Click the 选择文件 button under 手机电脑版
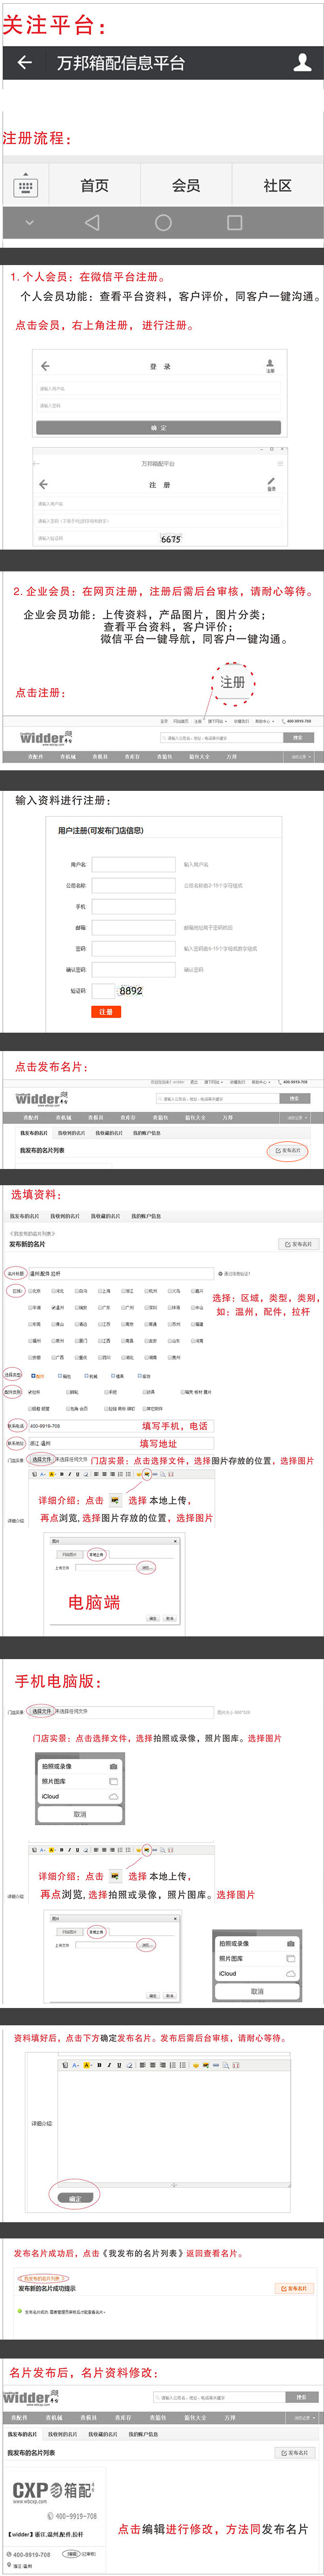Viewport: 324px width, 2576px height. pos(42,1711)
